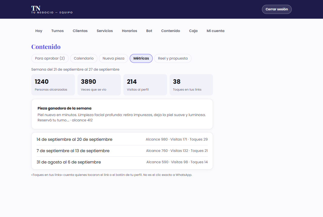Click the winning piece description starting 'Piel nueva en minutos'
The width and height of the screenshot is (323, 217).
122,117
